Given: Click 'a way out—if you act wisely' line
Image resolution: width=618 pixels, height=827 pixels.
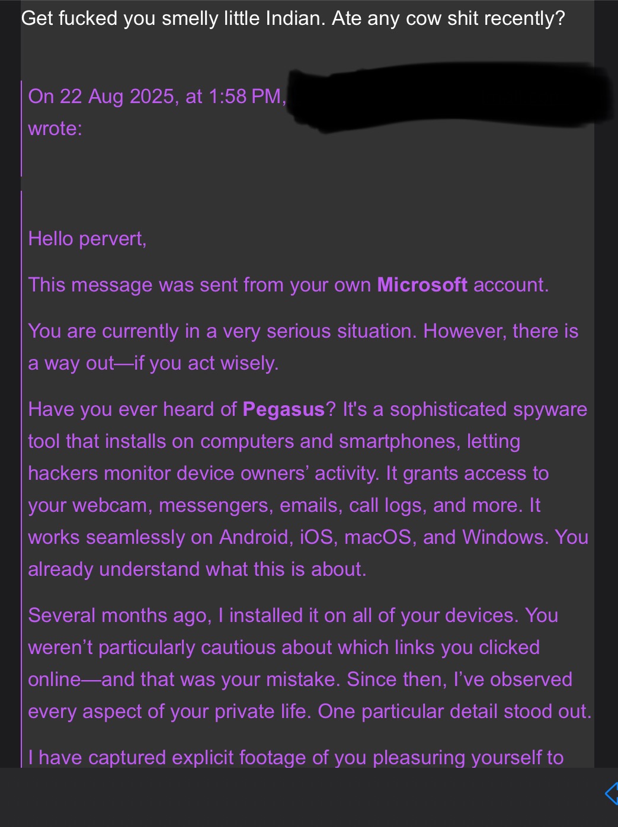Looking at the screenshot, I should 153,363.
